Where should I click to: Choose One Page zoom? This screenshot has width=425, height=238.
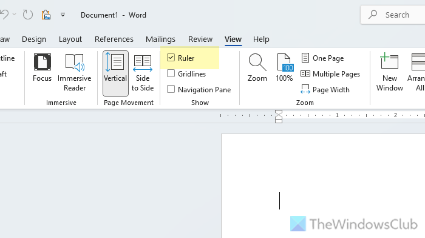(x=322, y=58)
